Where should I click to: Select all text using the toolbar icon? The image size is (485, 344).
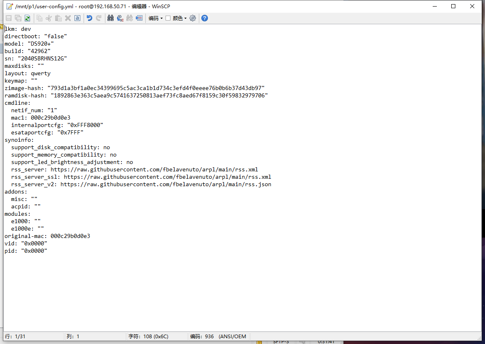(x=77, y=18)
